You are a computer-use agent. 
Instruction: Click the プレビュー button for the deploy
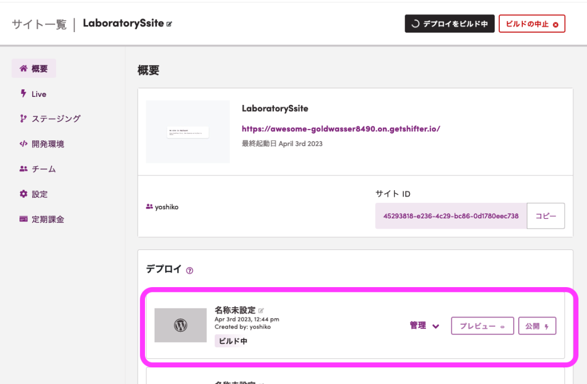(482, 326)
